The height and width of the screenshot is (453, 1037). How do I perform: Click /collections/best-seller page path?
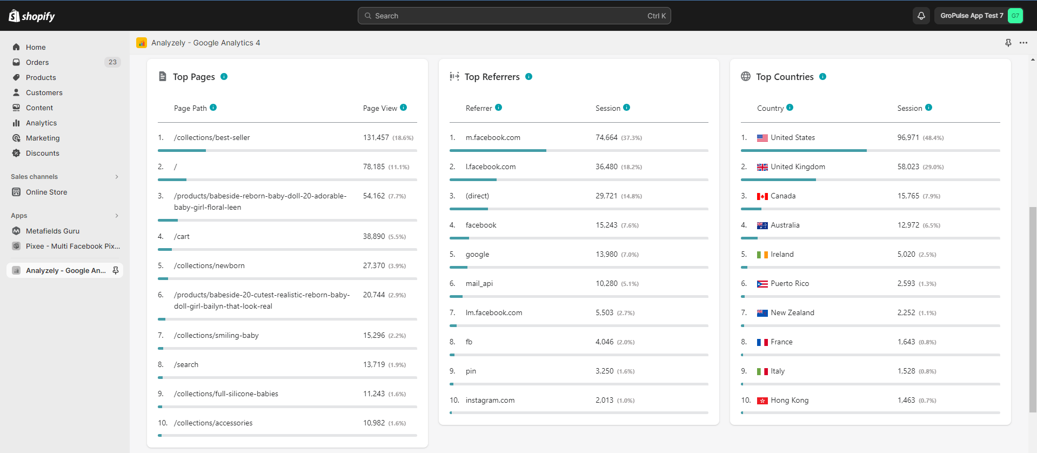[212, 138]
